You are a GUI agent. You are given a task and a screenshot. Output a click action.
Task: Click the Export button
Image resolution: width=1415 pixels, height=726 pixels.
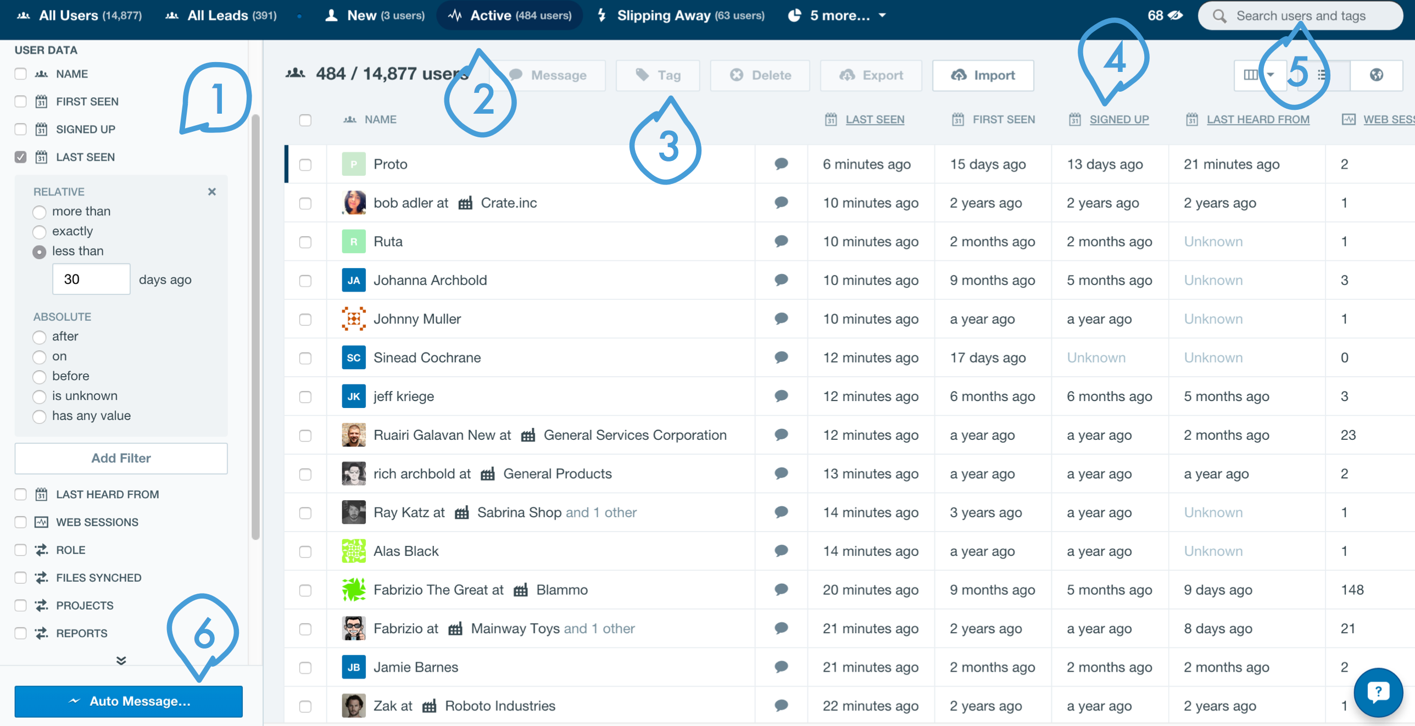coord(871,75)
